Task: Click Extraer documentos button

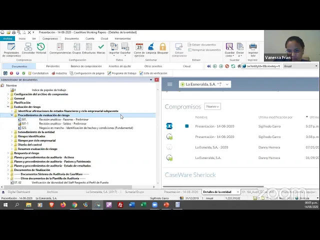Action: [x=202, y=44]
